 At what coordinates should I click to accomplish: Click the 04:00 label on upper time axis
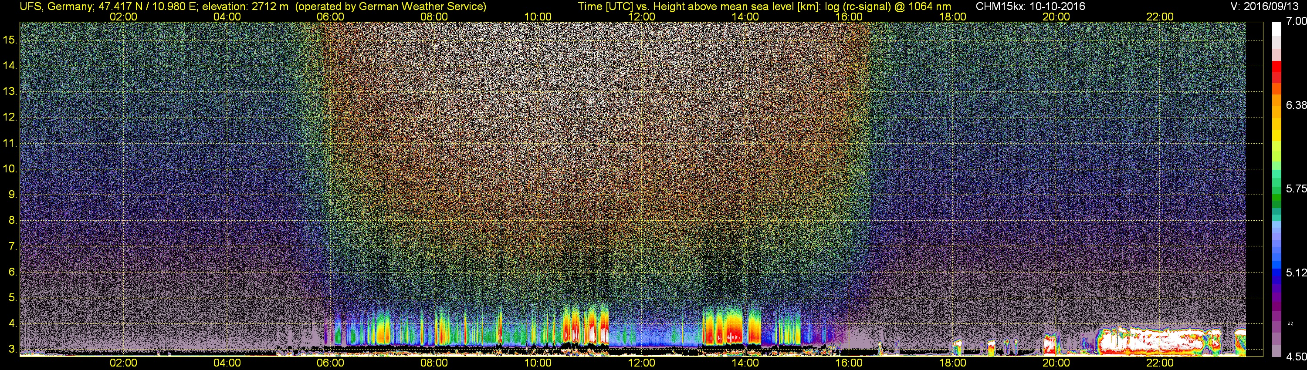(x=227, y=17)
